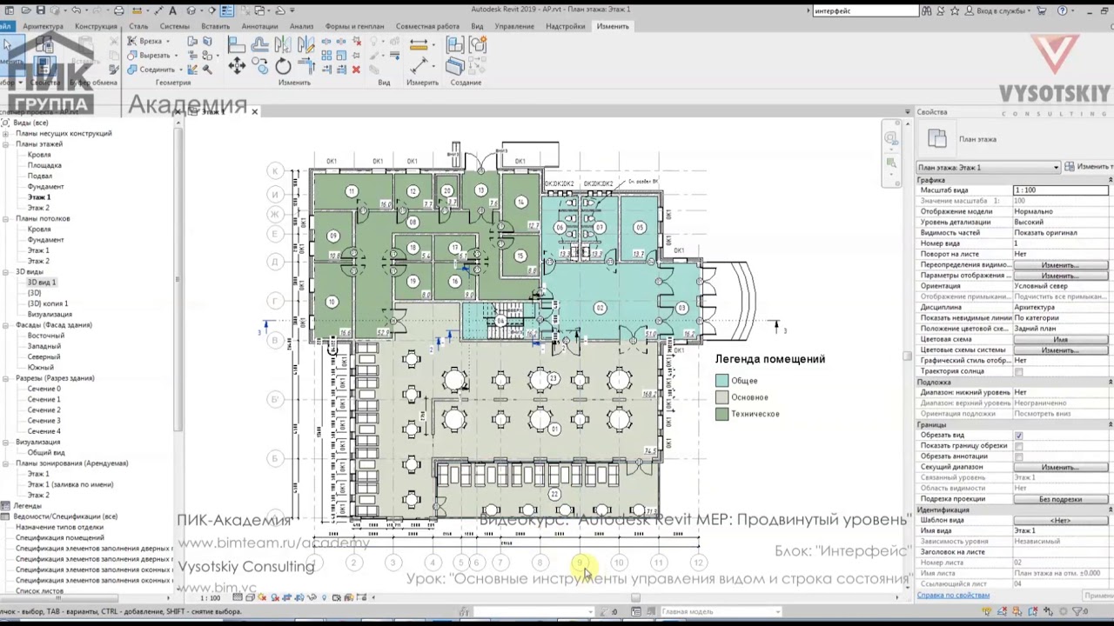This screenshot has width=1114, height=626.
Task: Click the beige 'Основное' legend color swatch
Action: (721, 397)
